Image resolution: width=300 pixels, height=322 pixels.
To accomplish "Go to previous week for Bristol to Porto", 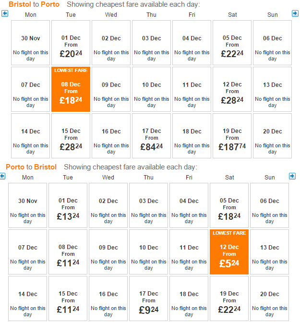I will (x=5, y=13).
